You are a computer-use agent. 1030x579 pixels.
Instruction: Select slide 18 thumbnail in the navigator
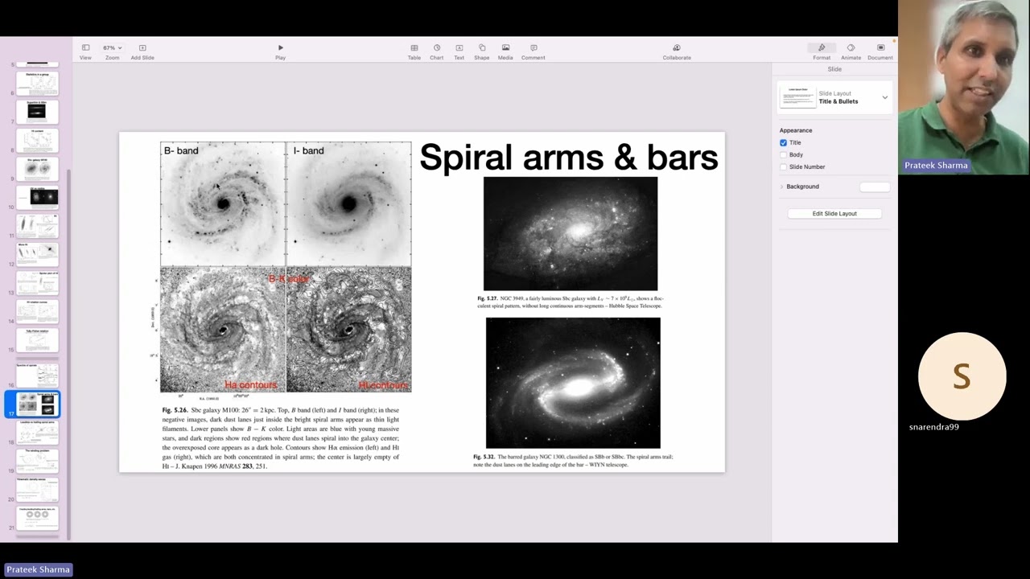click(38, 432)
